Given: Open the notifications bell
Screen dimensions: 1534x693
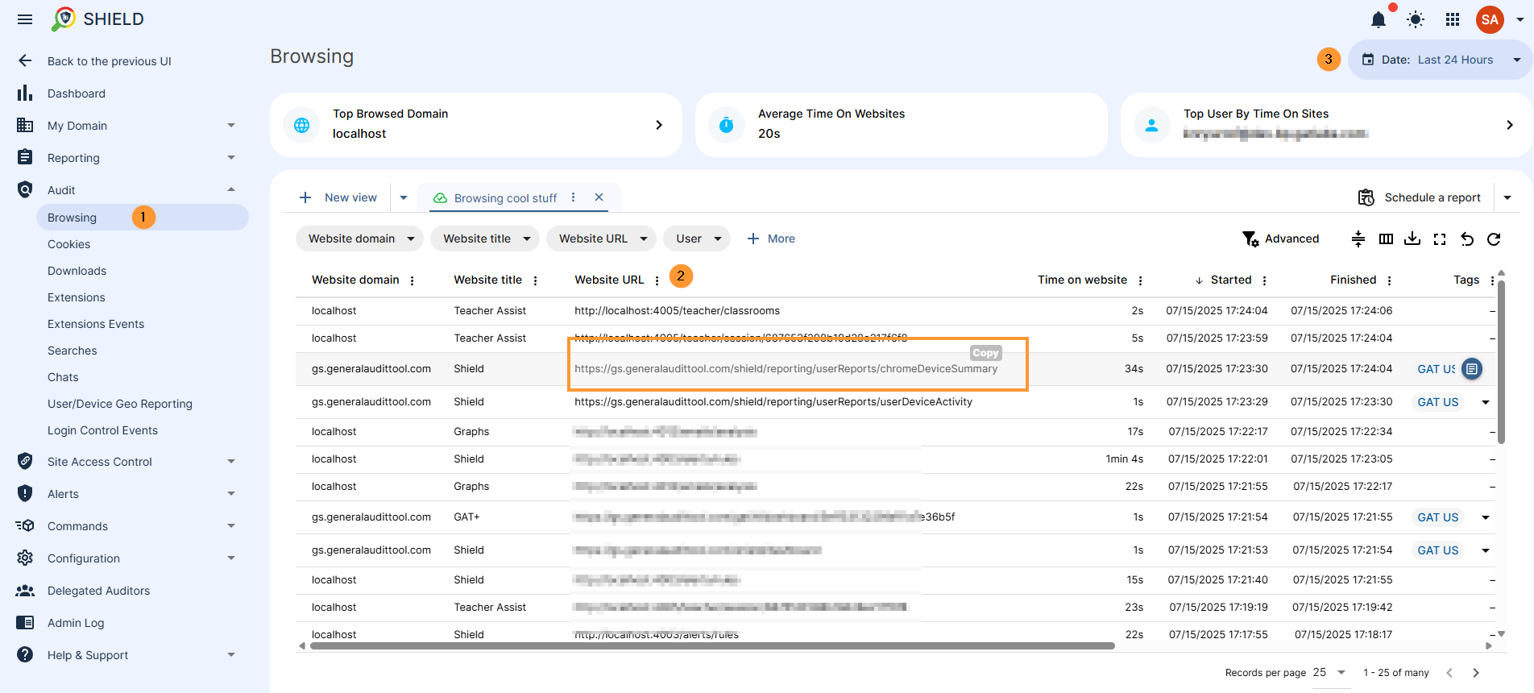Looking at the screenshot, I should click(x=1379, y=19).
